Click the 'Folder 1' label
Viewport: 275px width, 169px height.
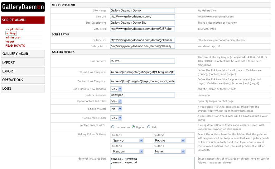[117, 135]
